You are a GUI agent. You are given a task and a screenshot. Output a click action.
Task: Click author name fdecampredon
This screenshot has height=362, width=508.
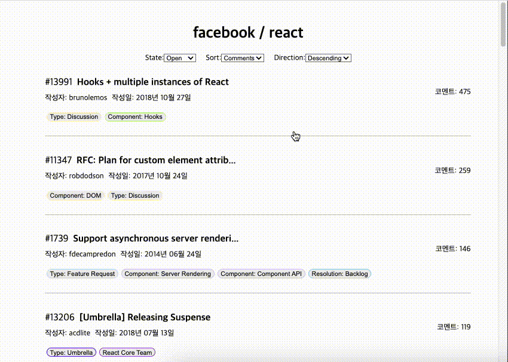[92, 254]
